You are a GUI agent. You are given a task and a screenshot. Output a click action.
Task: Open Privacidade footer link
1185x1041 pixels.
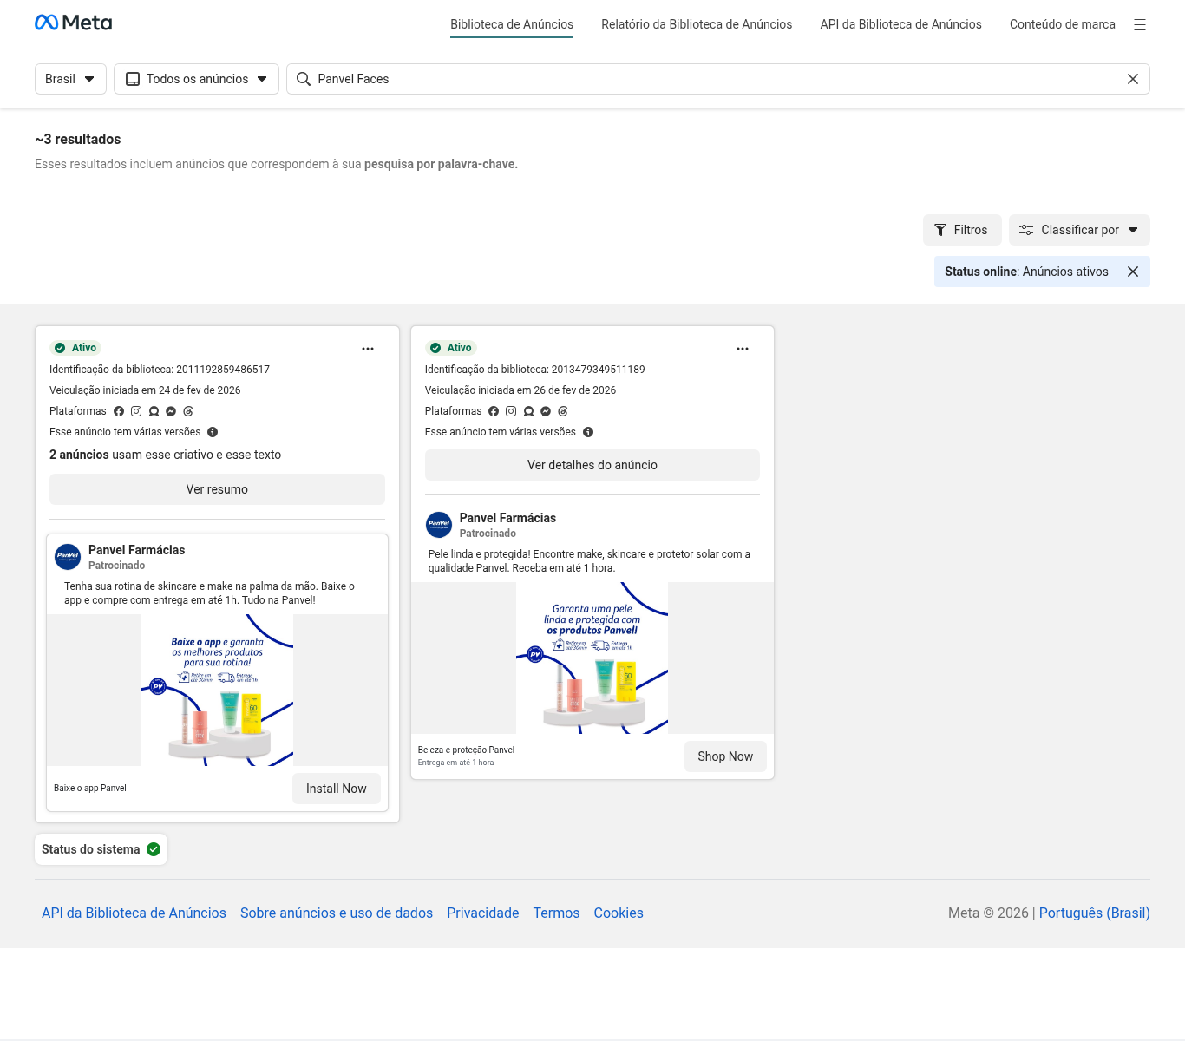click(483, 913)
